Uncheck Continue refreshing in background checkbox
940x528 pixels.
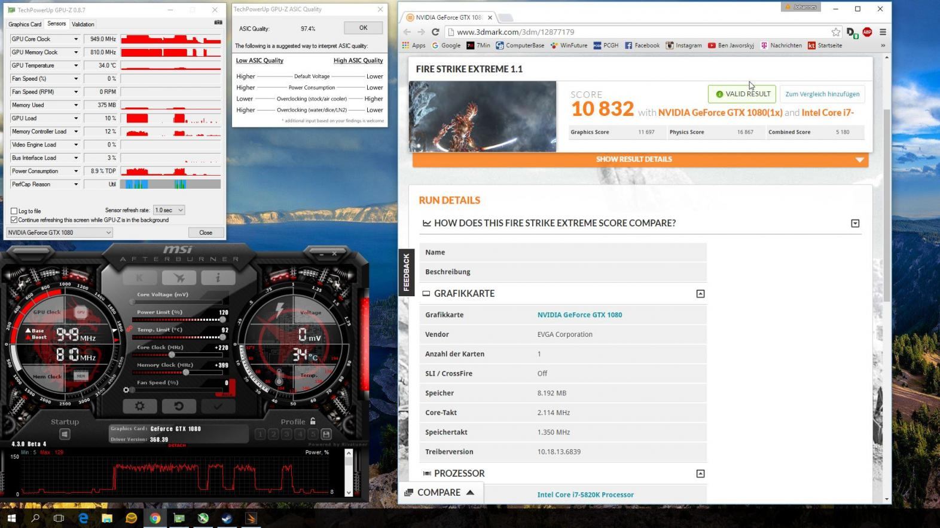click(14, 220)
